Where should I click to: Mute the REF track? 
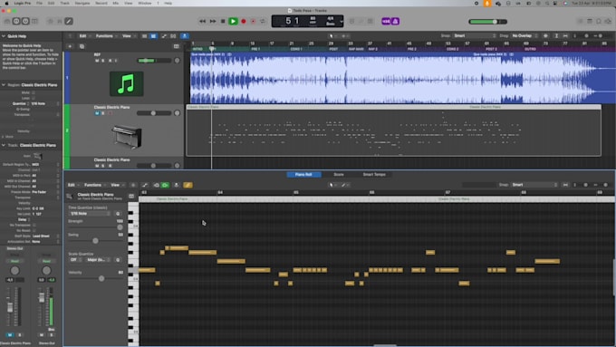97,61
